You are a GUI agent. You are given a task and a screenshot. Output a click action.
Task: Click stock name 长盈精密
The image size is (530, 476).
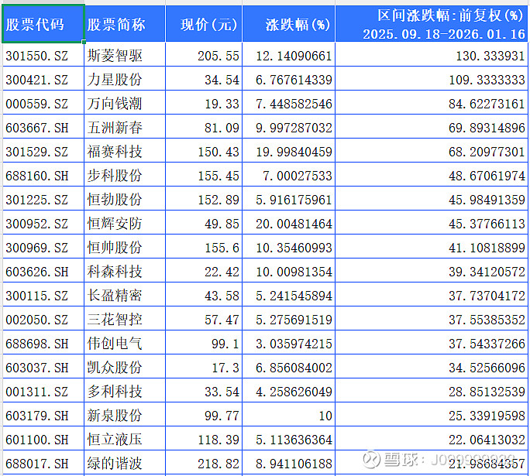115,295
